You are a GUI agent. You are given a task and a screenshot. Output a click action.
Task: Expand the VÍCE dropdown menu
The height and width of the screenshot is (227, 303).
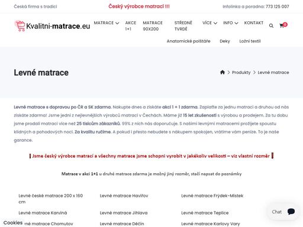point(209,23)
